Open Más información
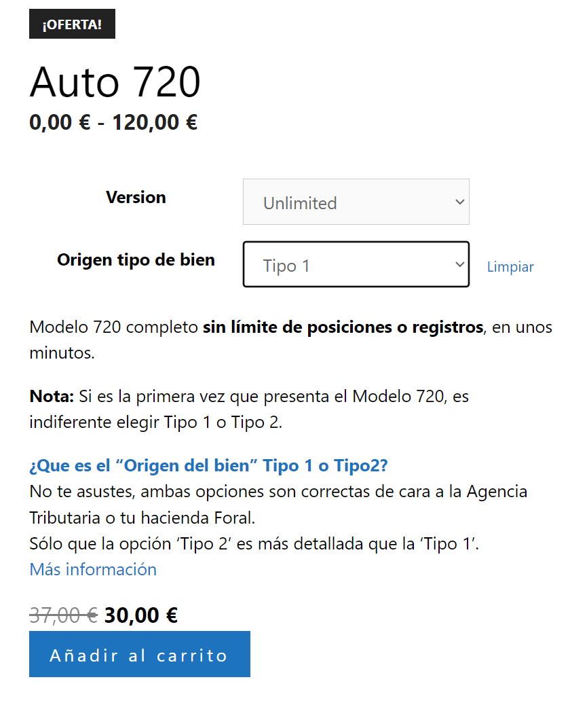 tap(92, 569)
